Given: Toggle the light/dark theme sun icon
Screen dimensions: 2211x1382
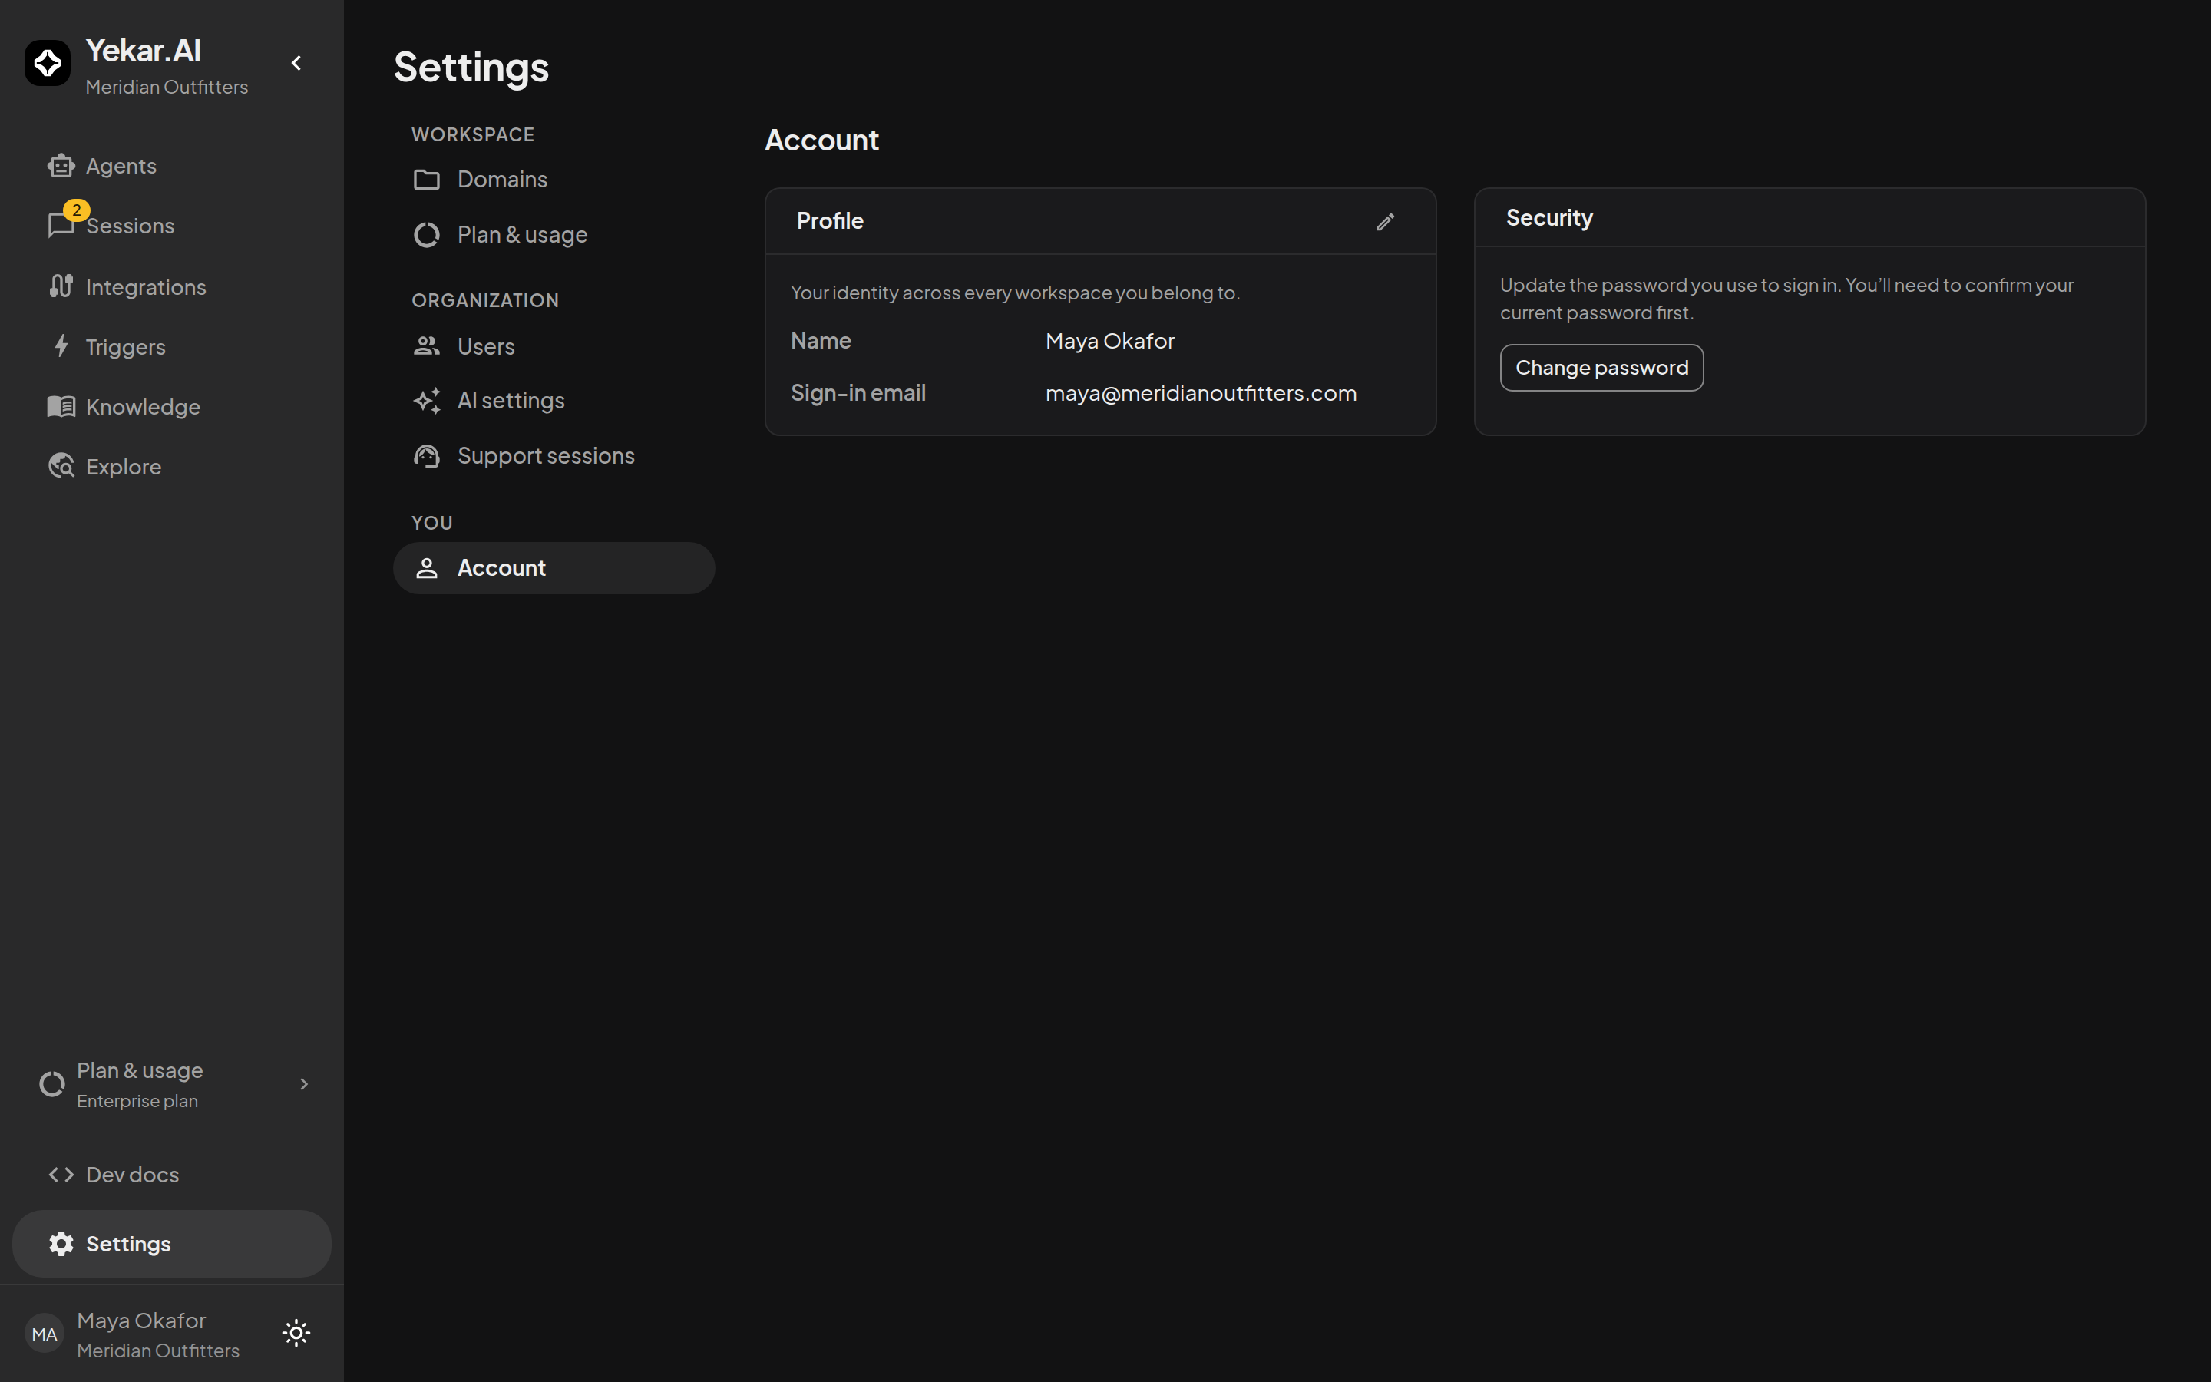Looking at the screenshot, I should click(x=296, y=1333).
